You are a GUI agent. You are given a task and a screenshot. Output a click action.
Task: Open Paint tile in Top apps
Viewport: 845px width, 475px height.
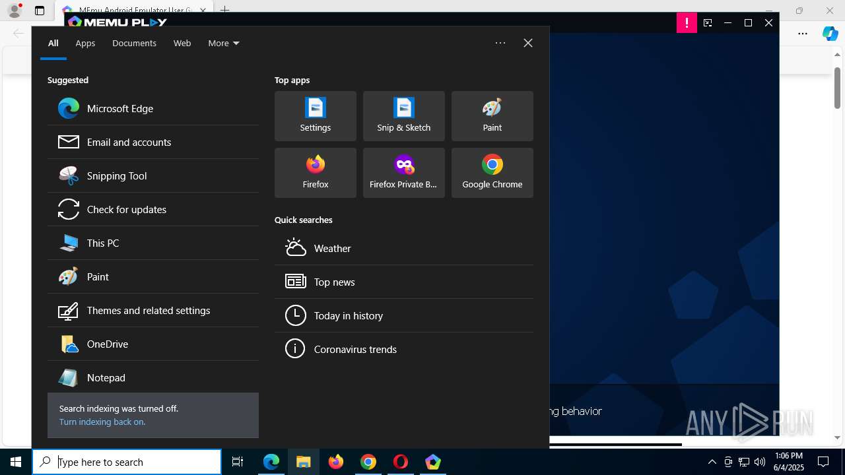[492, 116]
